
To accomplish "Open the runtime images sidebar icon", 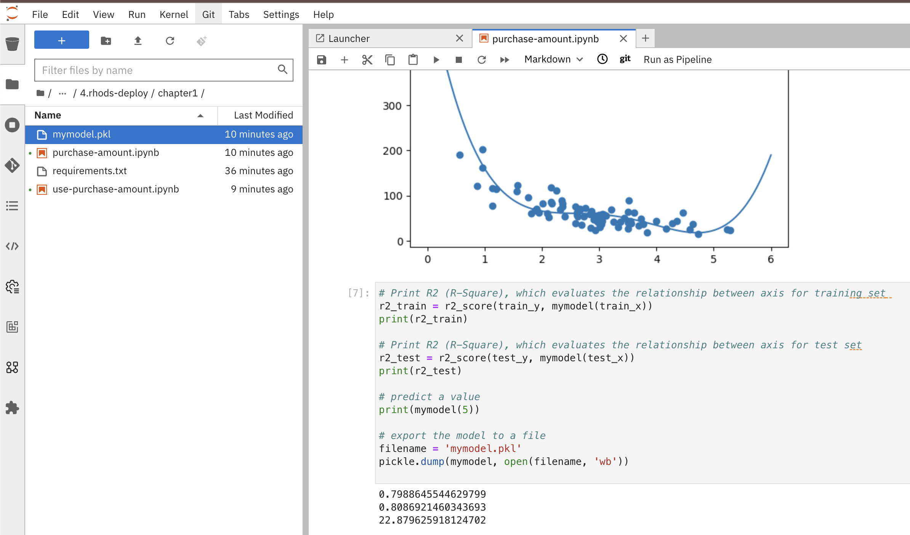I will pos(12,327).
